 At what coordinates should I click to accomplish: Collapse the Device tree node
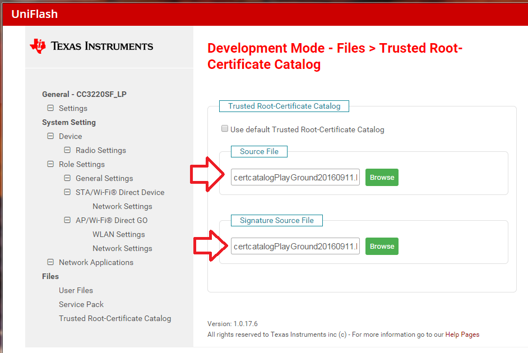pyautogui.click(x=50, y=136)
